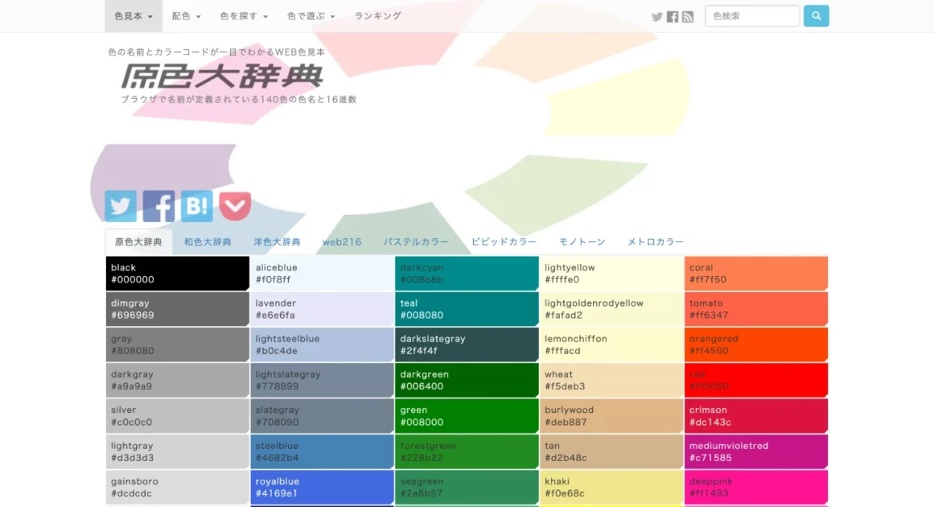Expand the 色を探す dropdown menu
Image resolution: width=934 pixels, height=507 pixels.
244,16
